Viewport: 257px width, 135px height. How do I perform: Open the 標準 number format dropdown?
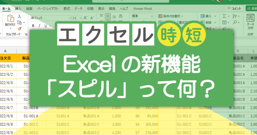(x=152, y=16)
